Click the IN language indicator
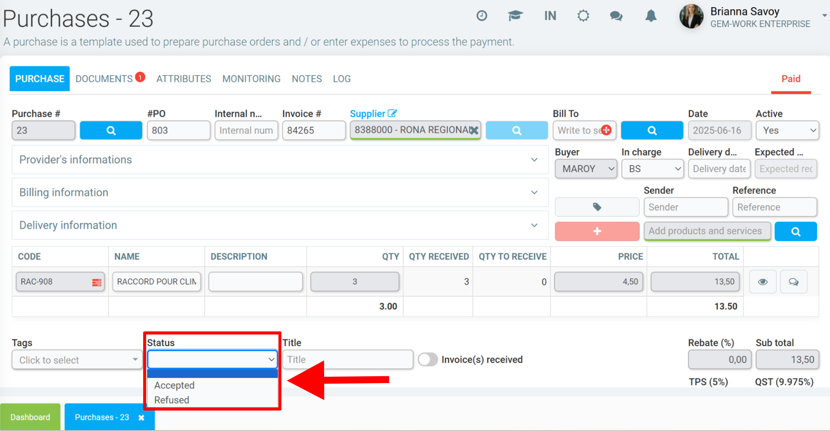830x431 pixels. (x=550, y=16)
